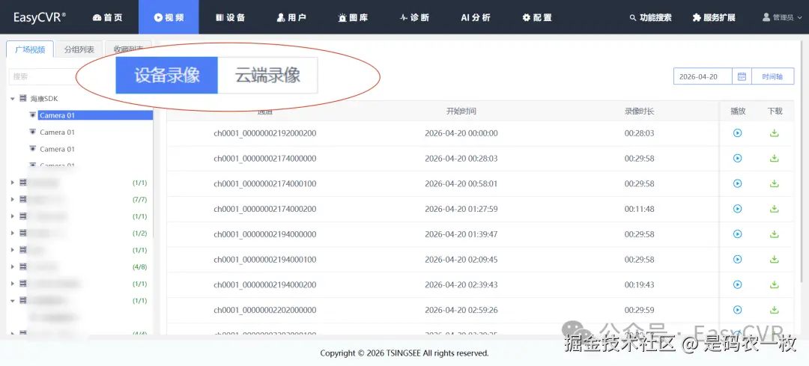
Task: Download recording ch0001_00000002174000100
Action: point(774,183)
